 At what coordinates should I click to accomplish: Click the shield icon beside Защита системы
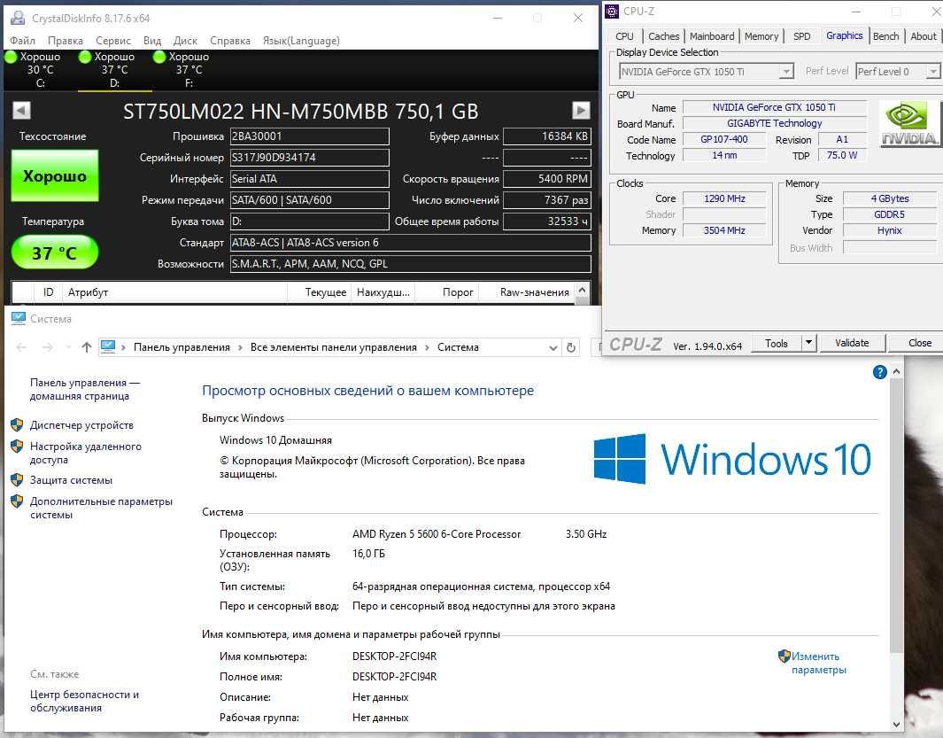[x=17, y=480]
